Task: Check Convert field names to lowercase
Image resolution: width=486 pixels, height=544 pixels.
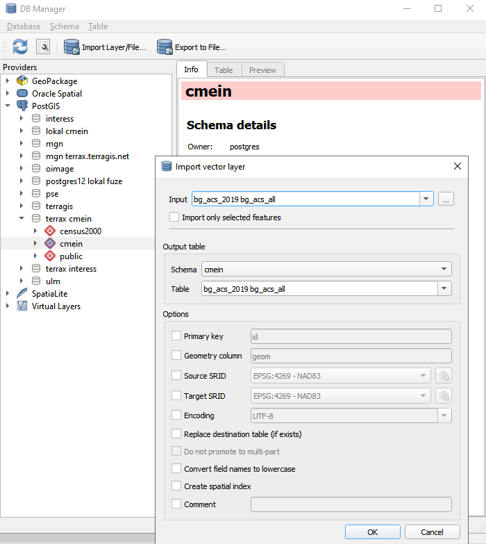Action: point(176,469)
